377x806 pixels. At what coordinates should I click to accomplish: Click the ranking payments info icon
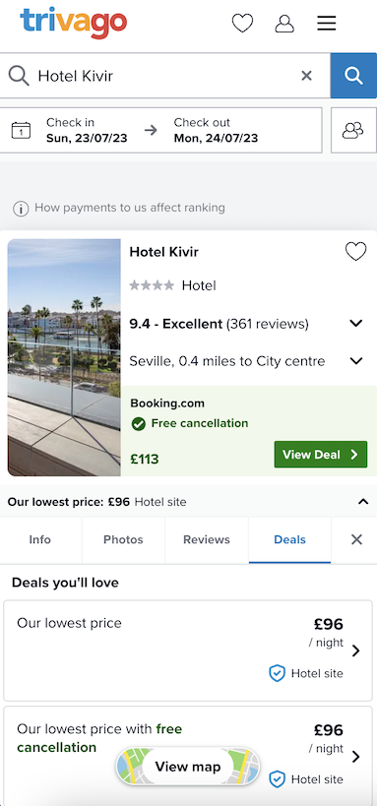21,209
